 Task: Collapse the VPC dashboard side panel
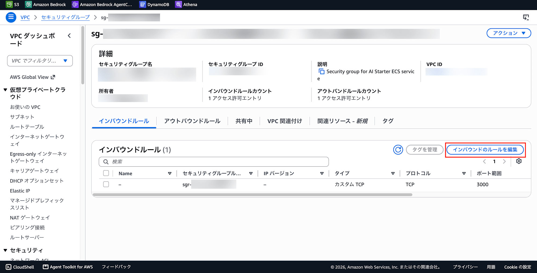pos(69,36)
